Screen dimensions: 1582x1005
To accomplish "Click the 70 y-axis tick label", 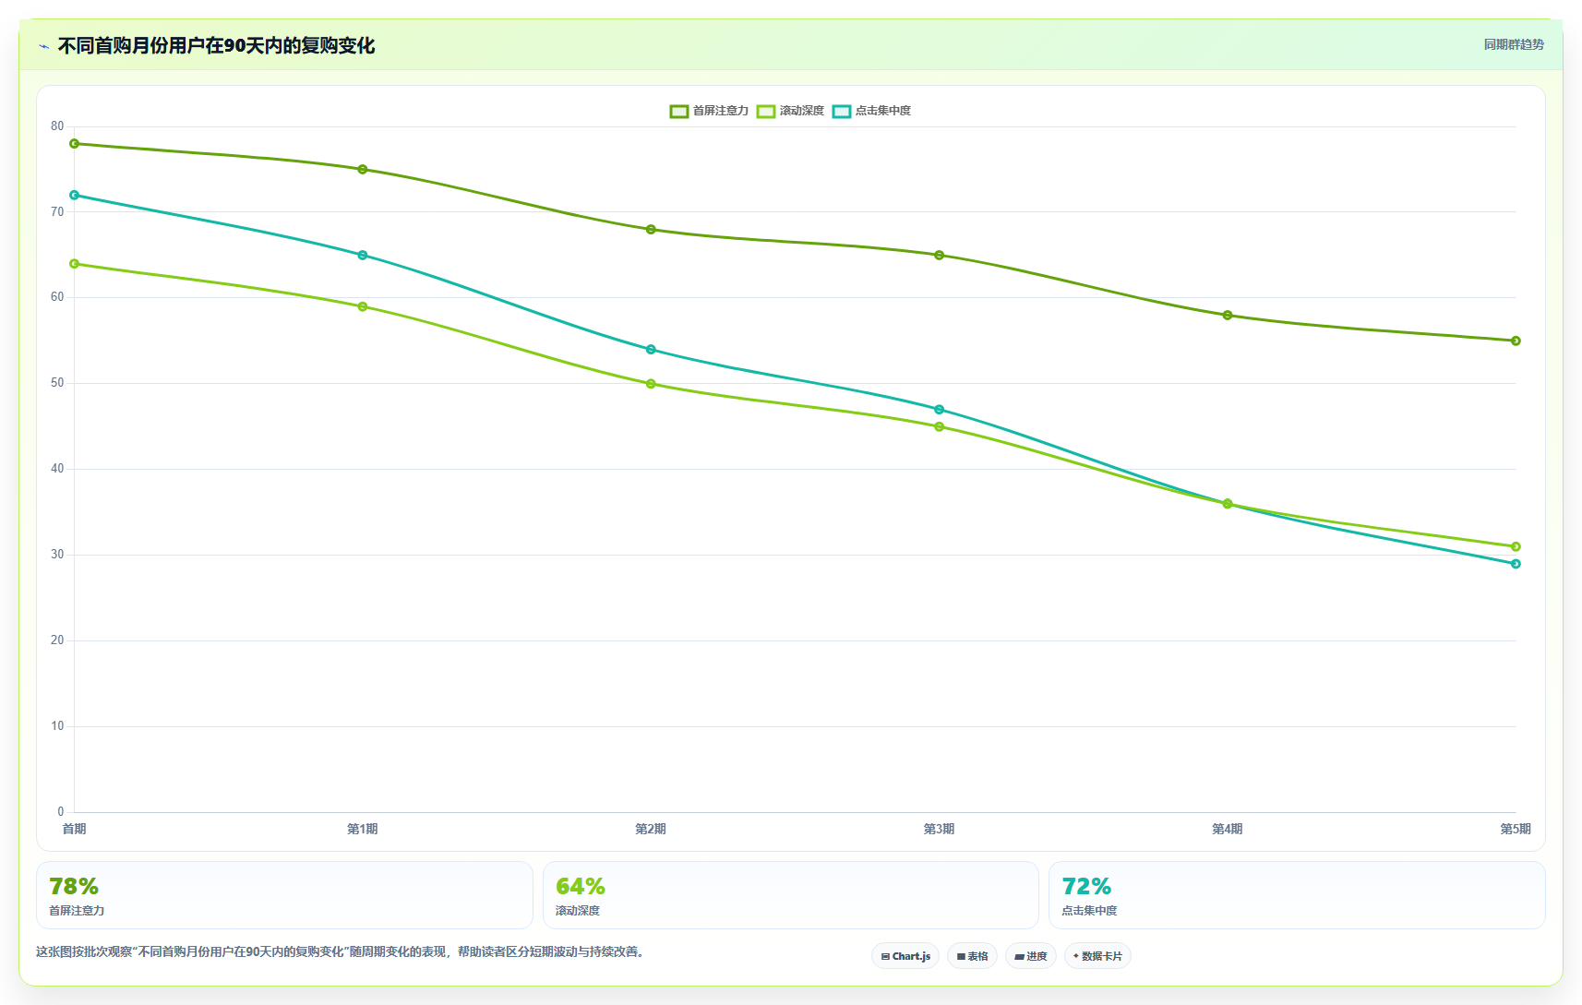I will click(x=58, y=212).
